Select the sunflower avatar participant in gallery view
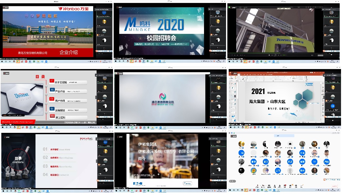This screenshot has width=343, height=196. 253,171
